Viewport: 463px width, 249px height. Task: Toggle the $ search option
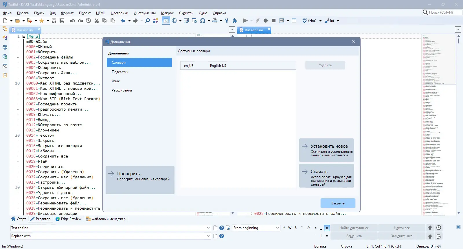click(296, 228)
